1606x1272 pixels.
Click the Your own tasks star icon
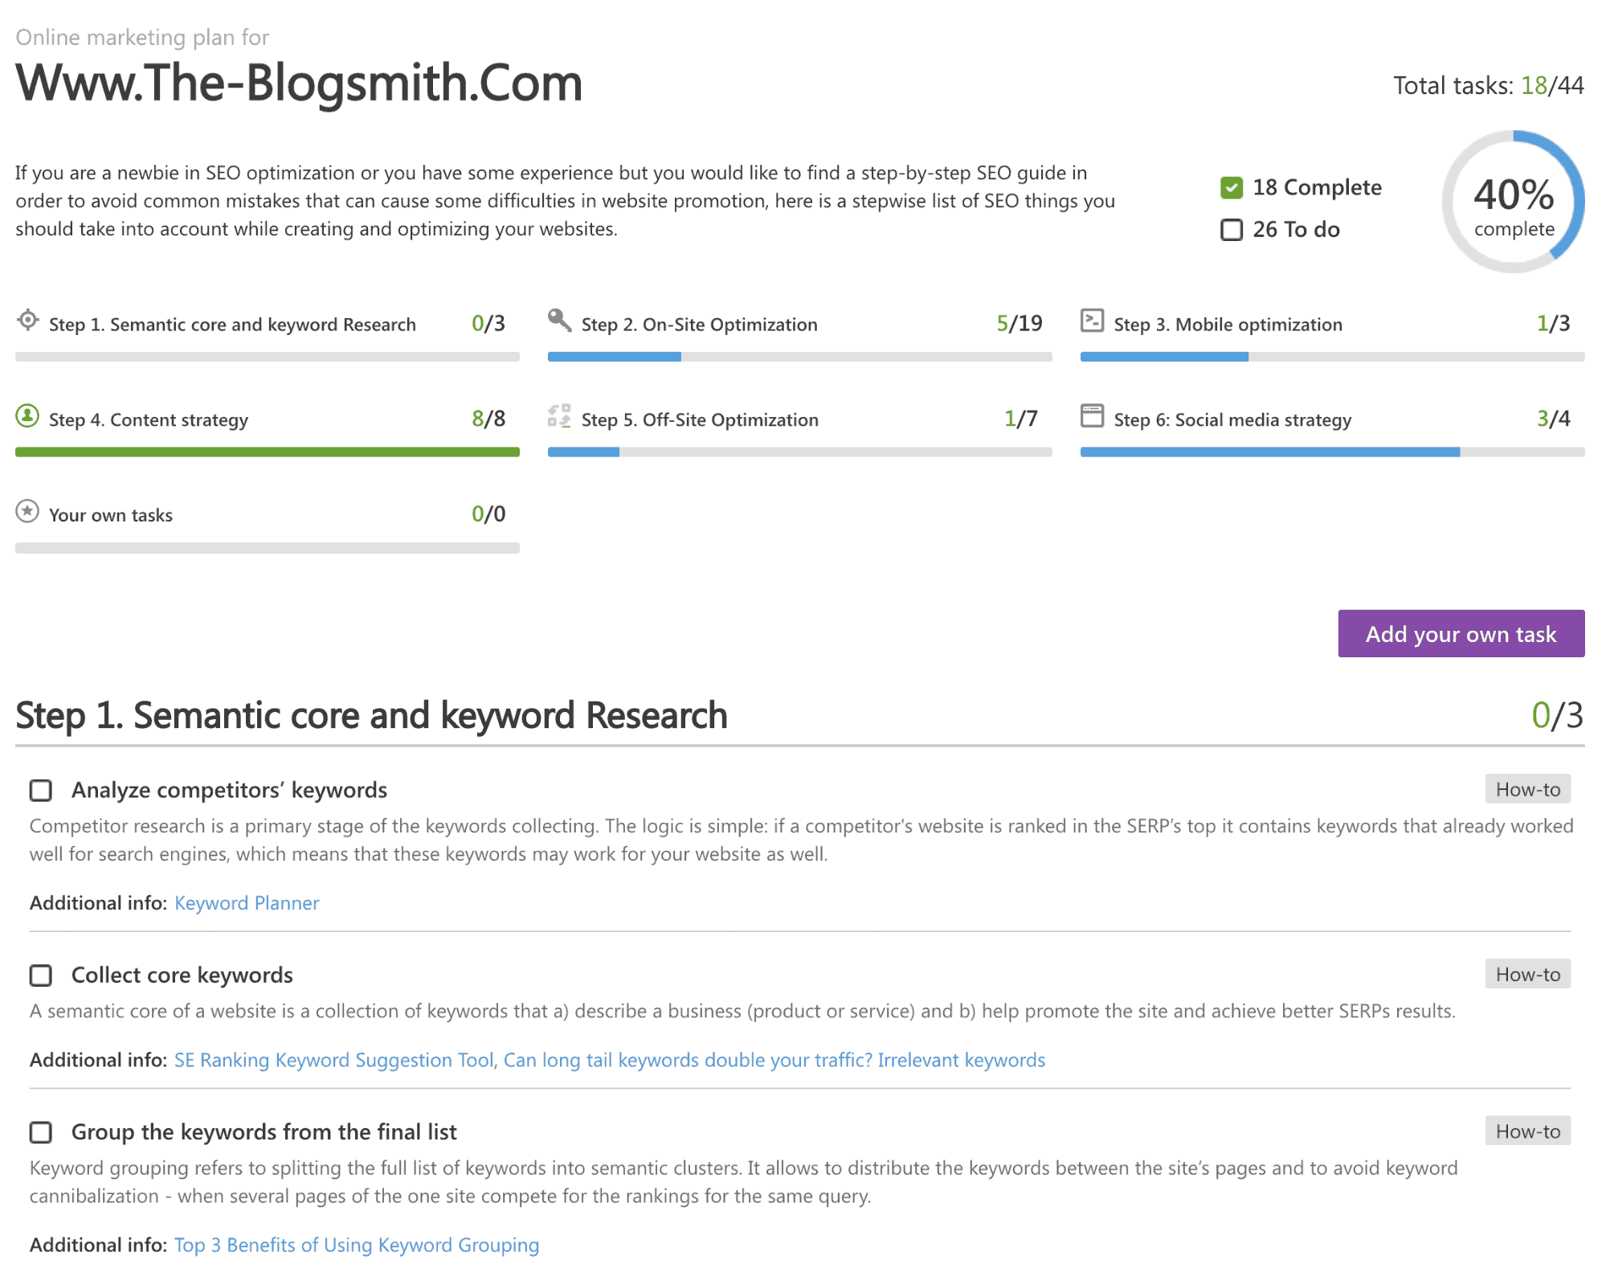[x=27, y=511]
